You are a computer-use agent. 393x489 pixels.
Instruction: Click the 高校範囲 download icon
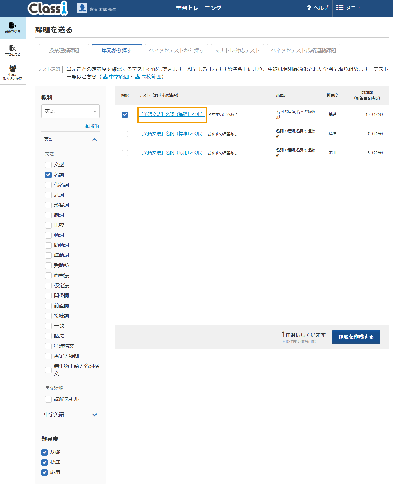[138, 77]
